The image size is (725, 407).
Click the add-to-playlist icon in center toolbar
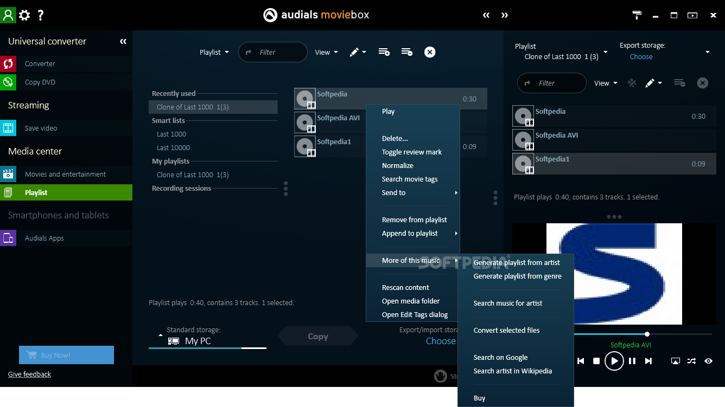[x=384, y=52]
